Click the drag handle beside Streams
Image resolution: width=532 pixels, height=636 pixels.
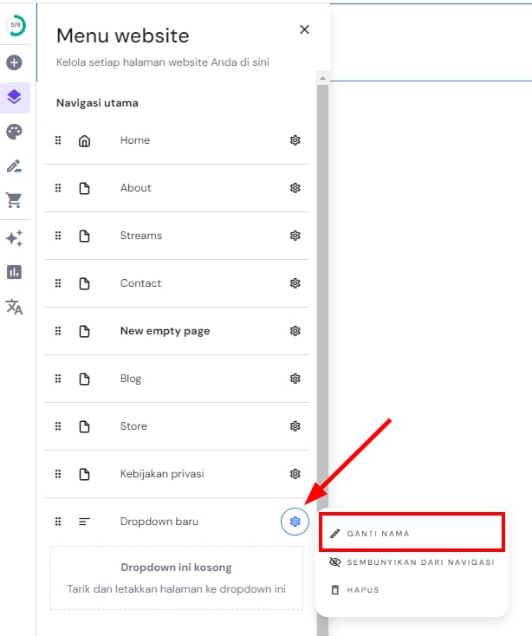[58, 236]
